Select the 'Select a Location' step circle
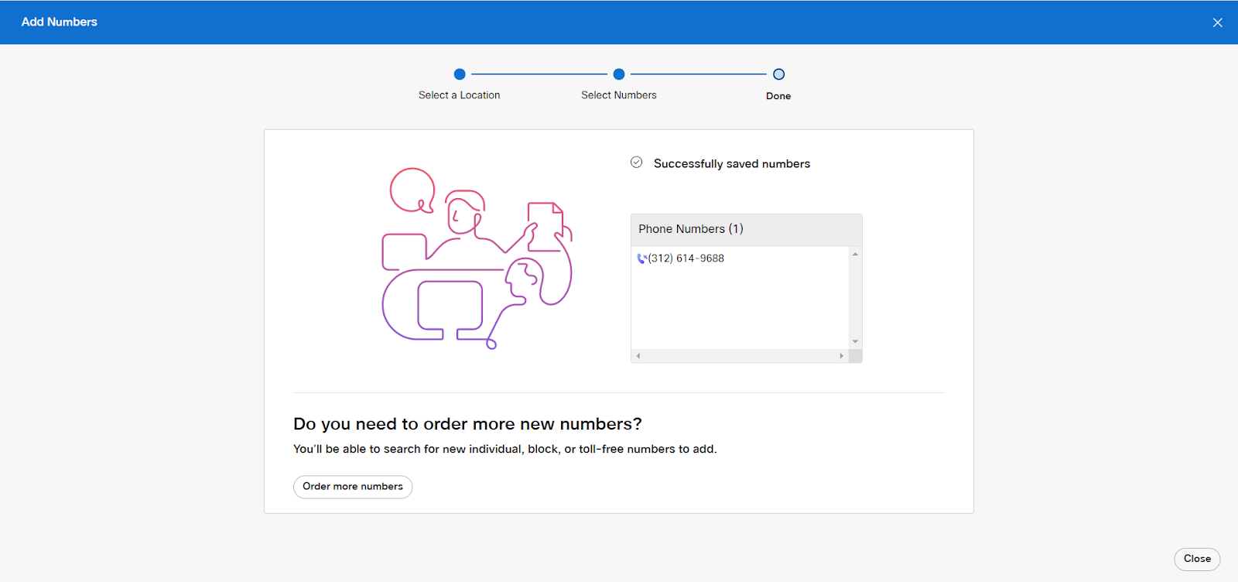Viewport: 1238px width, 582px height. [460, 74]
